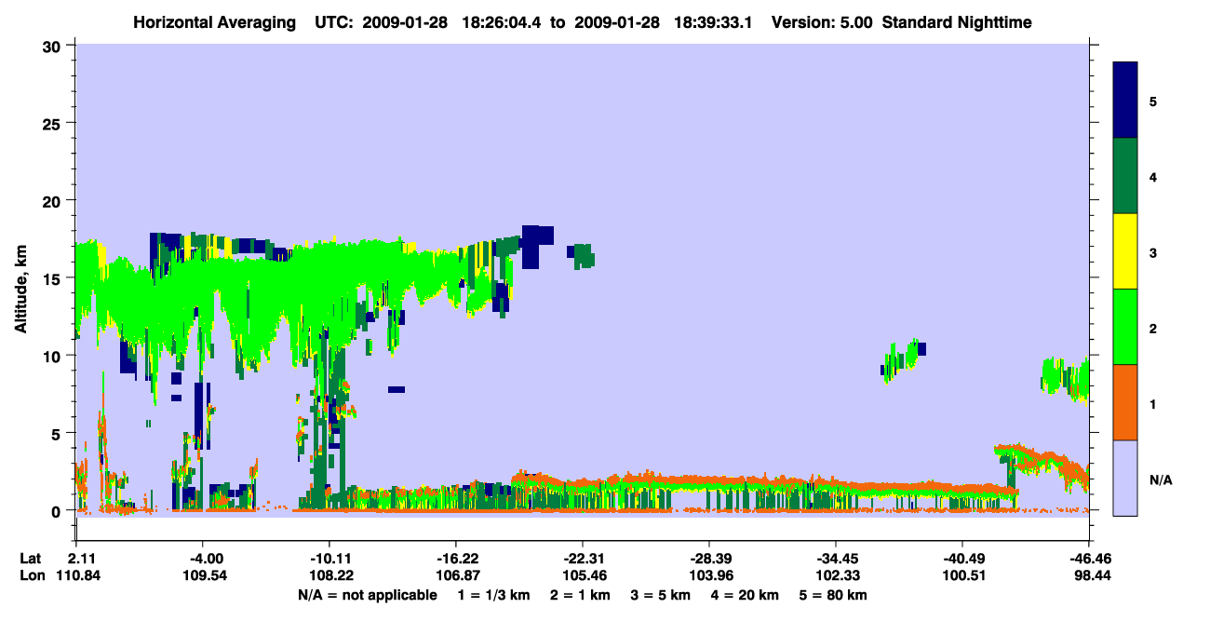The image size is (1210, 621).
Task: Click the dark green color bar segment for 4
Action: pyautogui.click(x=1125, y=176)
